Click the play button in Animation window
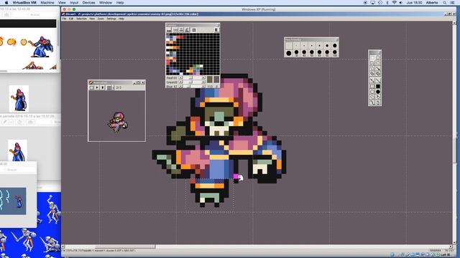 point(97,87)
